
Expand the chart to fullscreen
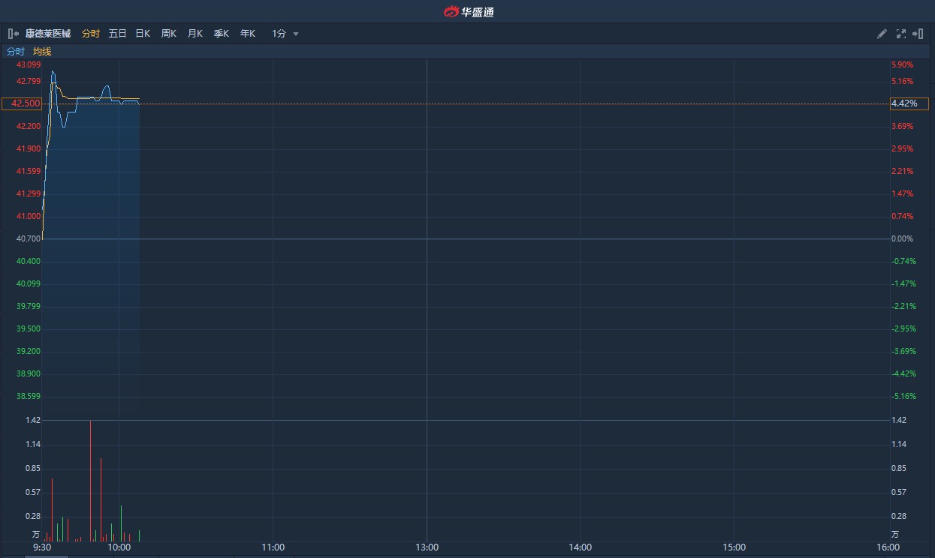pyautogui.click(x=901, y=34)
